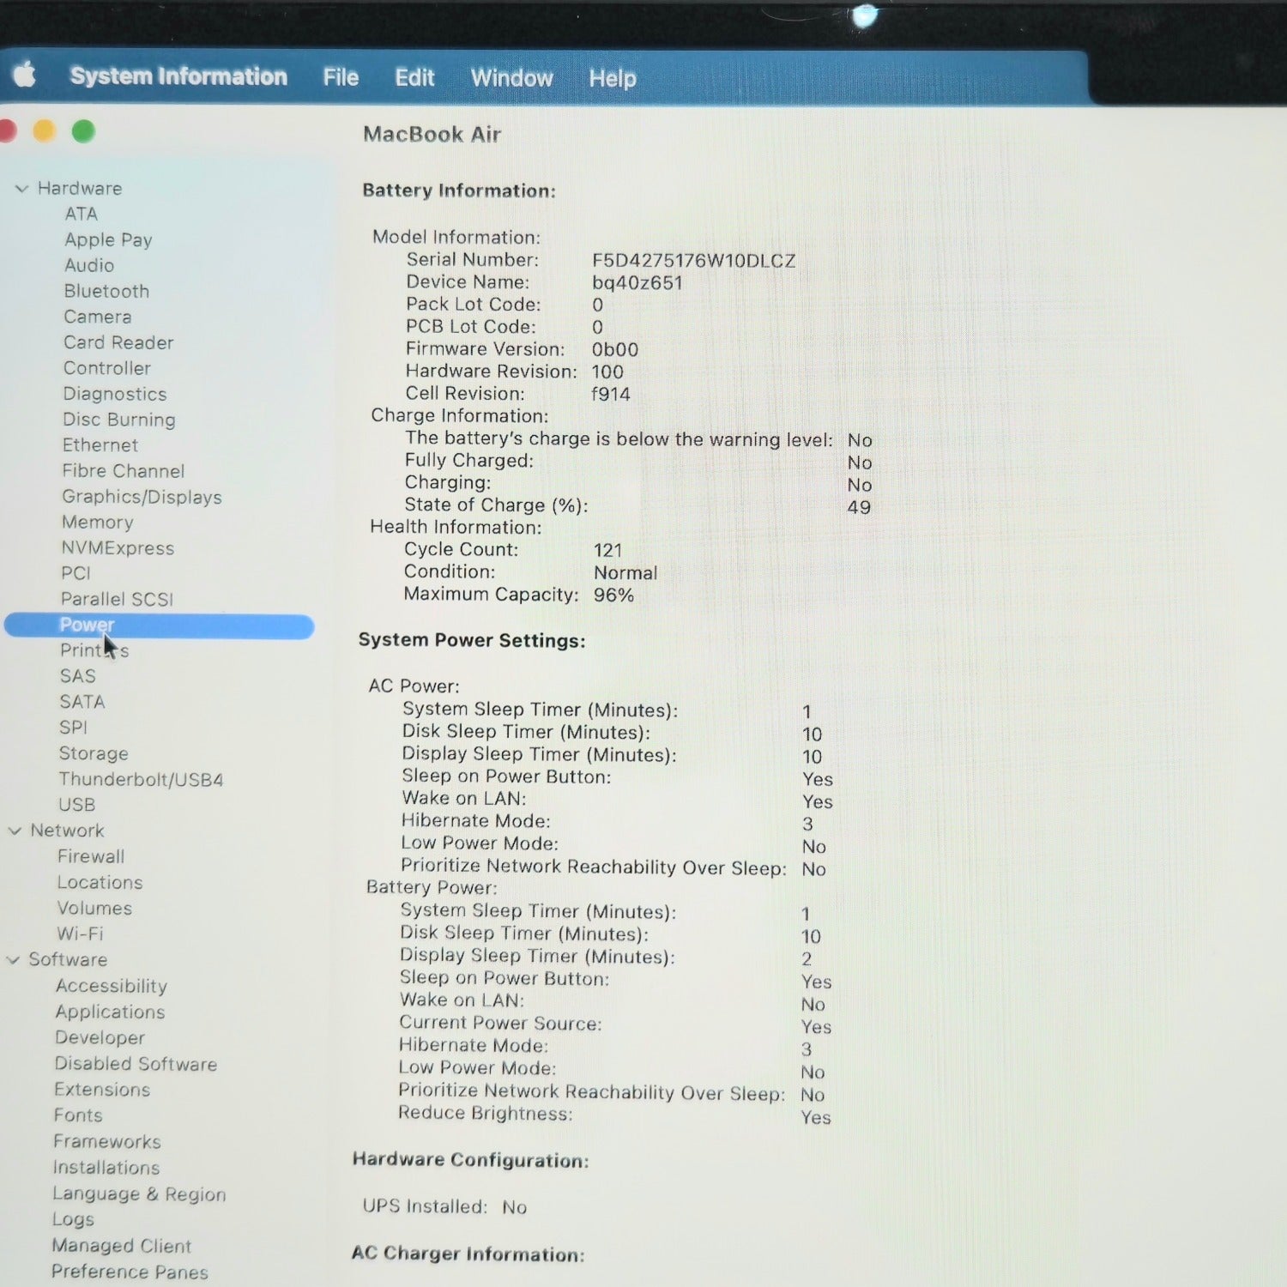Select the Hardware category label
Screen dimensions: 1287x1287
[x=80, y=188]
